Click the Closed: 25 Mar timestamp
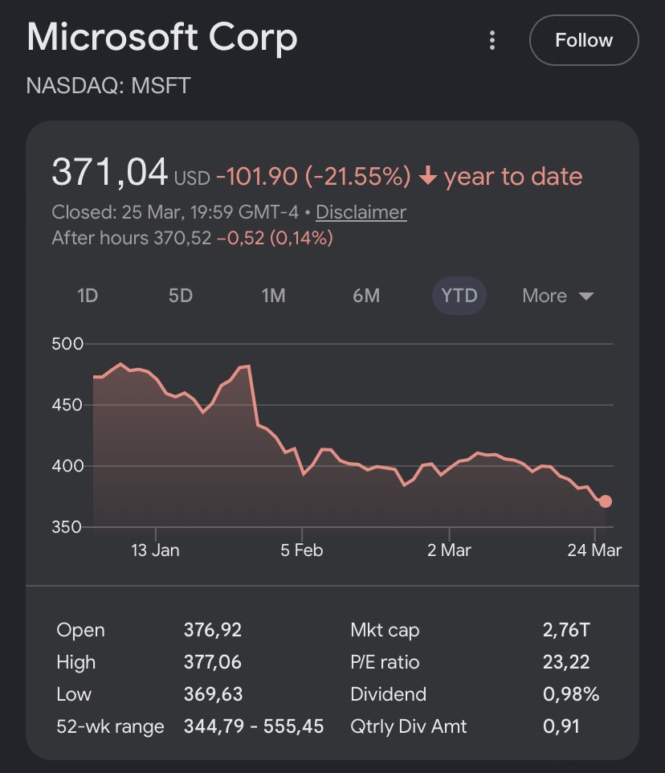Image resolution: width=665 pixels, height=773 pixels. (175, 212)
